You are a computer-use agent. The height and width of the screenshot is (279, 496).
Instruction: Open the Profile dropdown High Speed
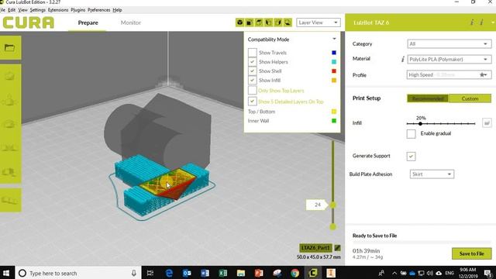coord(449,74)
